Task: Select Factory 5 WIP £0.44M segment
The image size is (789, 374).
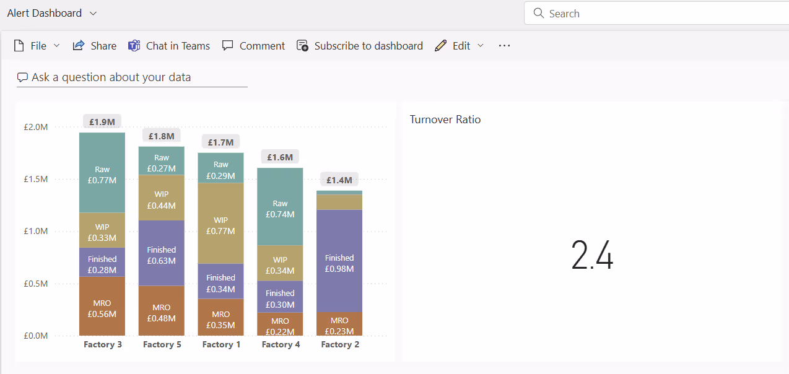Action: click(x=162, y=198)
